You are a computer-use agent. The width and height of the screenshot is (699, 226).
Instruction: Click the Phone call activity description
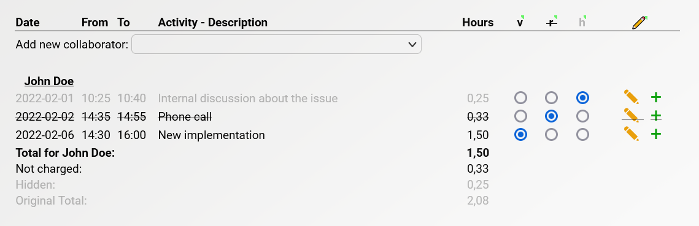tap(185, 116)
